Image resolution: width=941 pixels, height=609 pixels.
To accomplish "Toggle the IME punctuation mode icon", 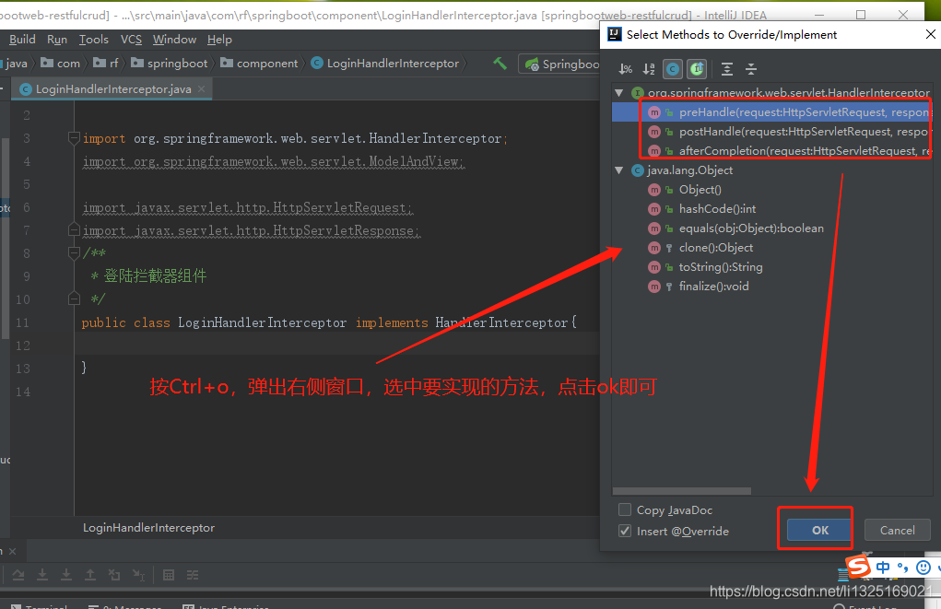I will coord(902,567).
